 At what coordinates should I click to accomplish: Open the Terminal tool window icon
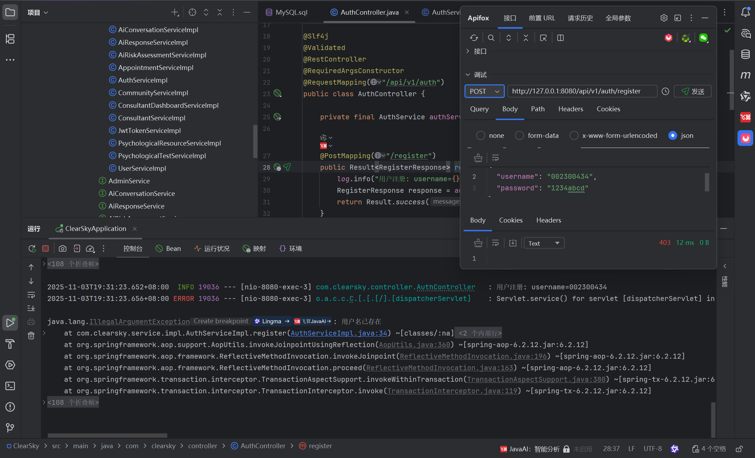click(x=10, y=386)
